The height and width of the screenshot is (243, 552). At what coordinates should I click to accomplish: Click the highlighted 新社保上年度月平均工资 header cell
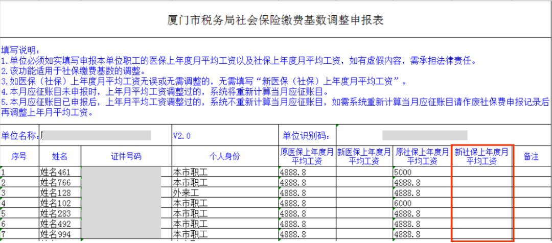482,156
